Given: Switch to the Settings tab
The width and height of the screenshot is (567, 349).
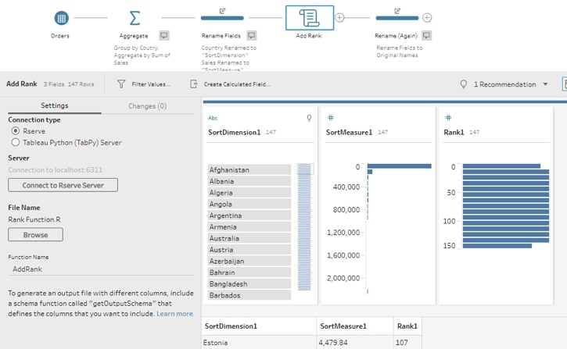Looking at the screenshot, I should [55, 105].
